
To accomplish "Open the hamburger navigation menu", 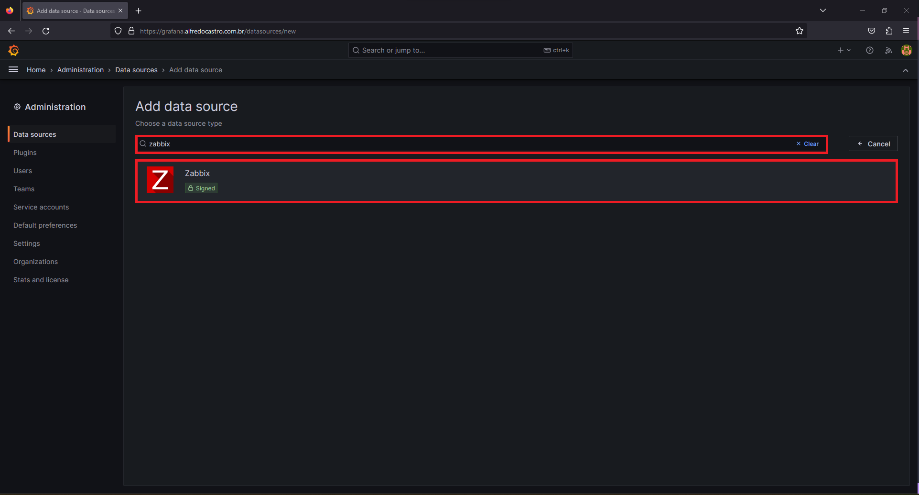I will pos(13,70).
